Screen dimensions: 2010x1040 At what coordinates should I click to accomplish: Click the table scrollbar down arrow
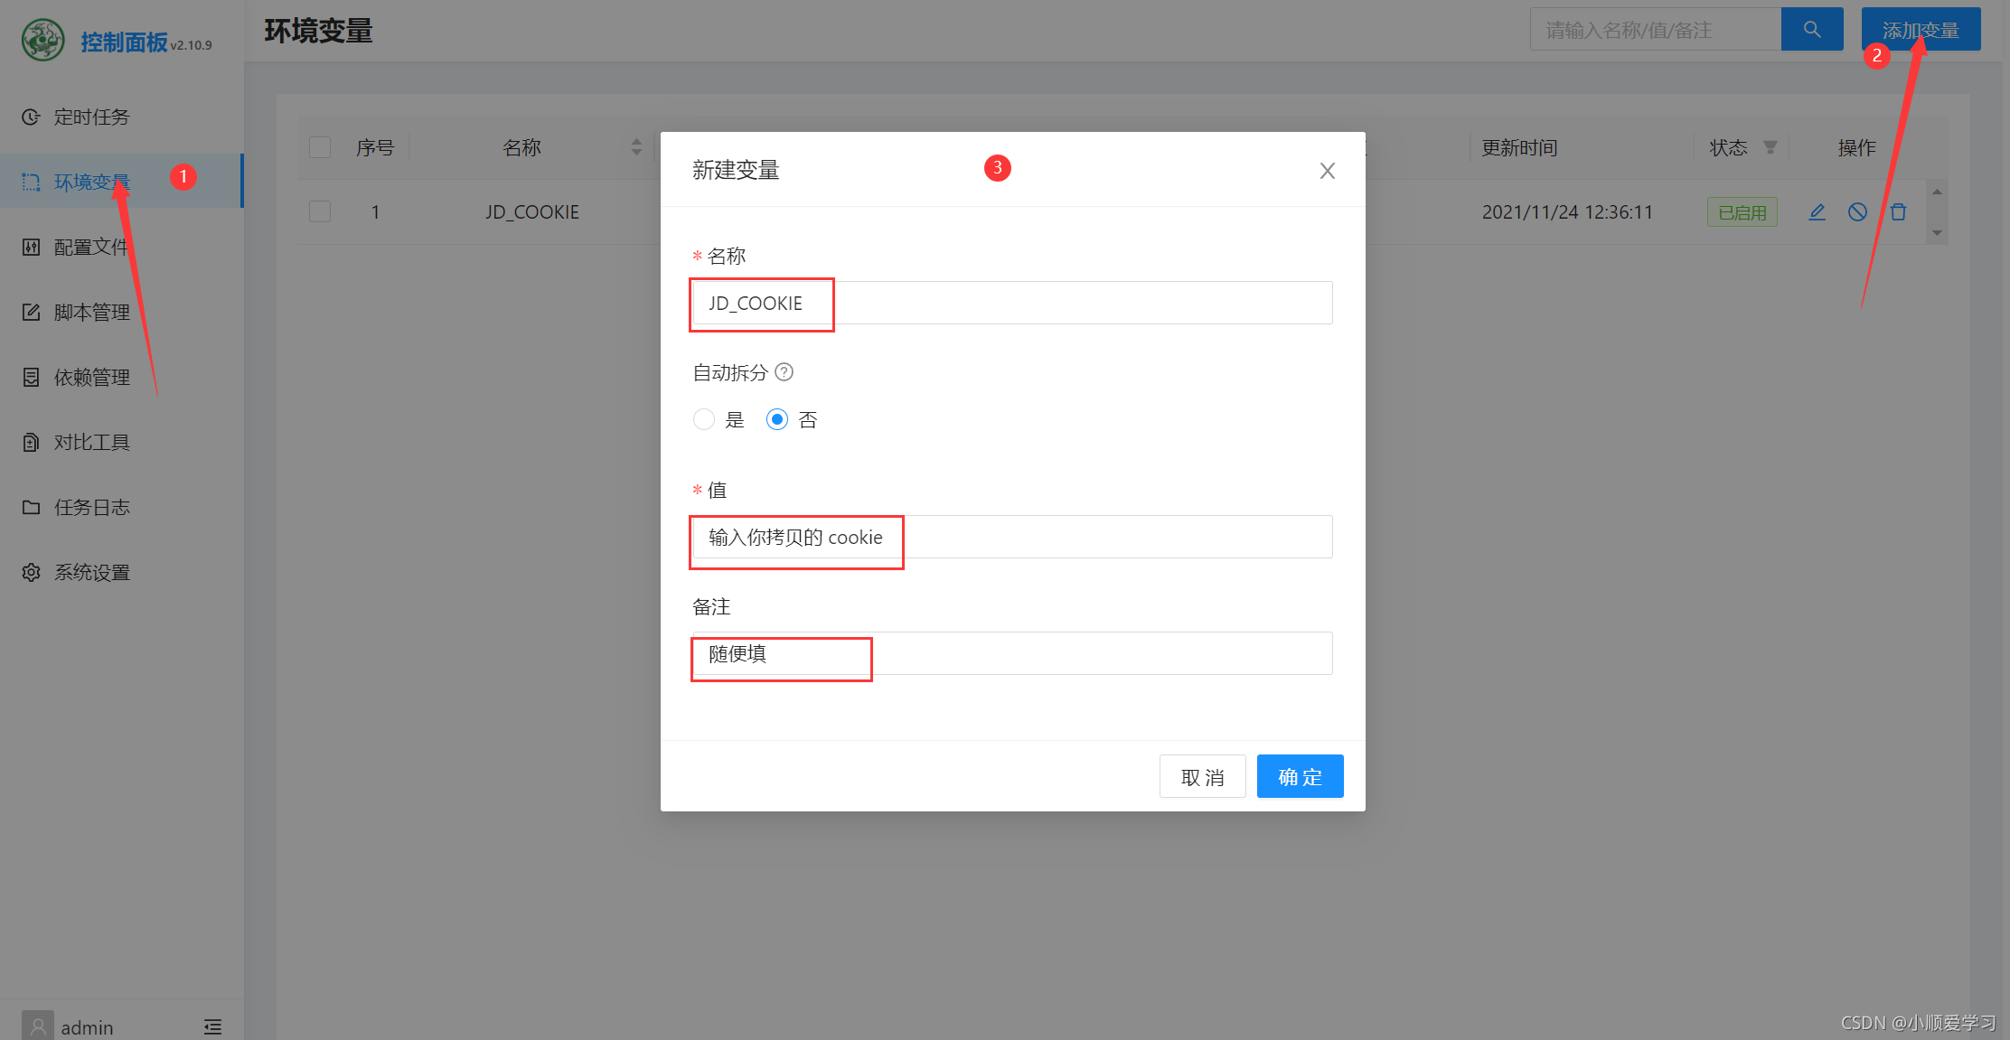click(1937, 233)
